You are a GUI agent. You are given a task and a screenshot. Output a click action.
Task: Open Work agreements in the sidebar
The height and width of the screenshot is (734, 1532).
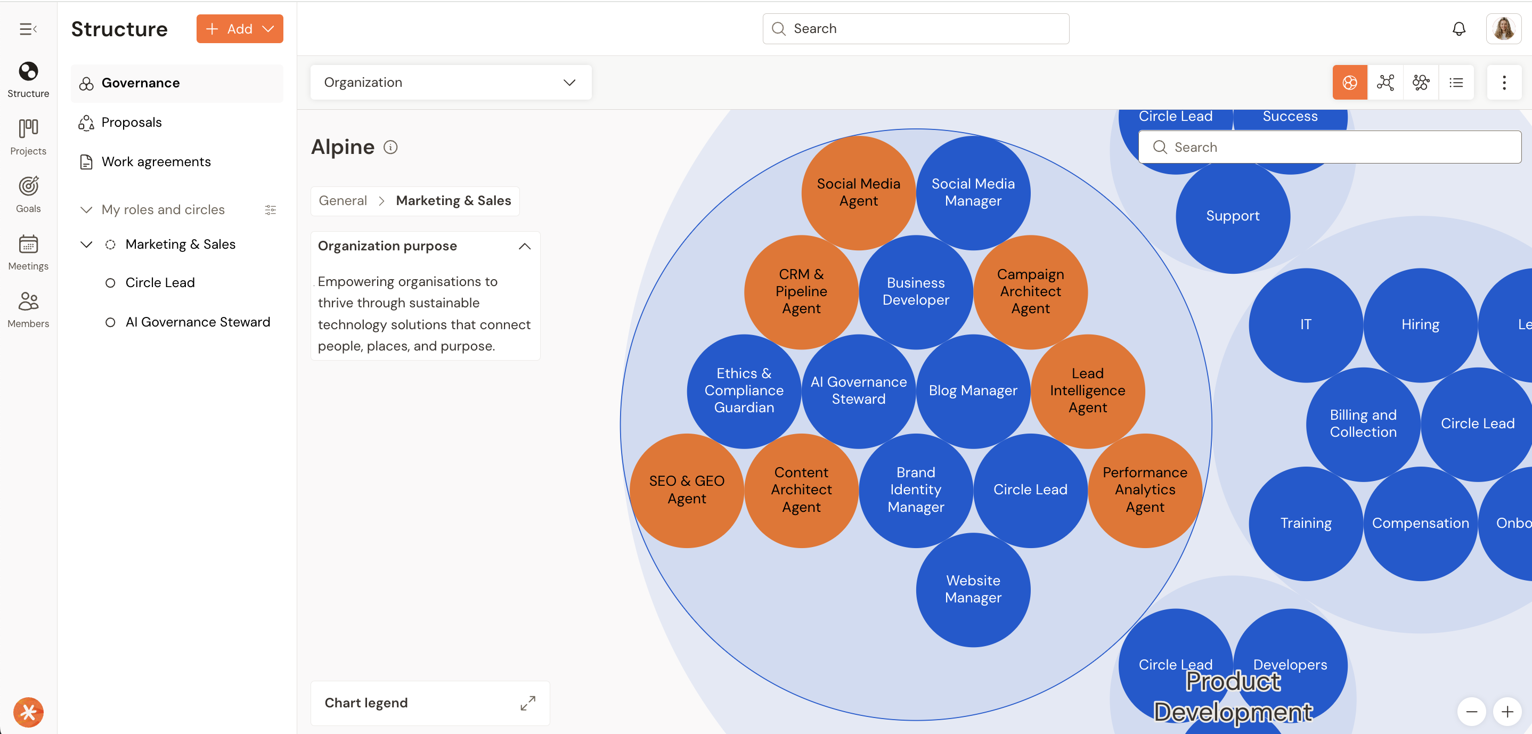tap(156, 162)
